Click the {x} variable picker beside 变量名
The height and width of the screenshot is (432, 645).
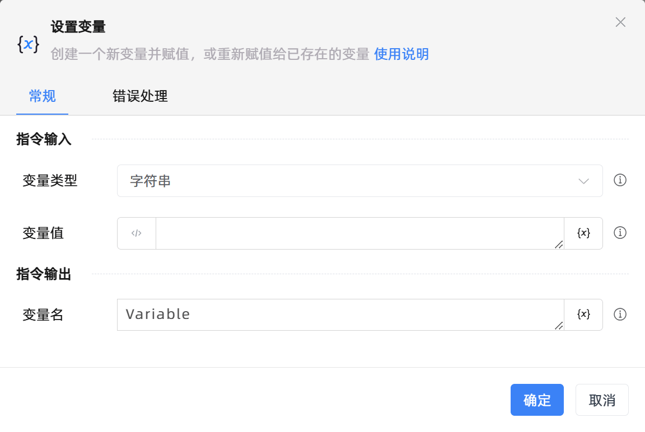pyautogui.click(x=583, y=314)
